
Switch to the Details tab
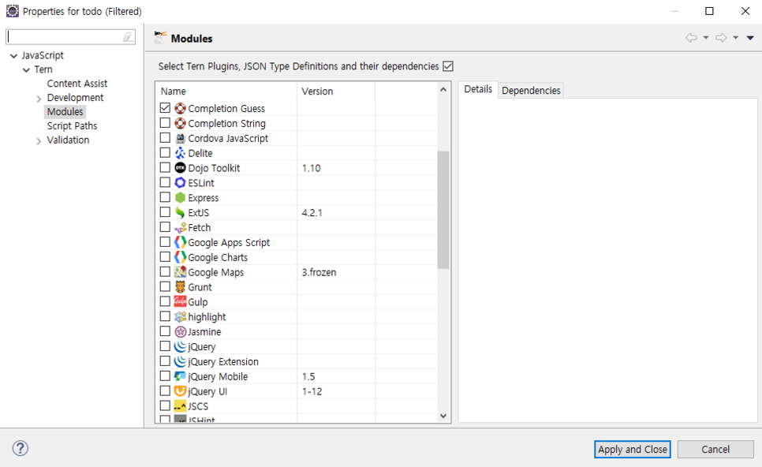click(478, 89)
